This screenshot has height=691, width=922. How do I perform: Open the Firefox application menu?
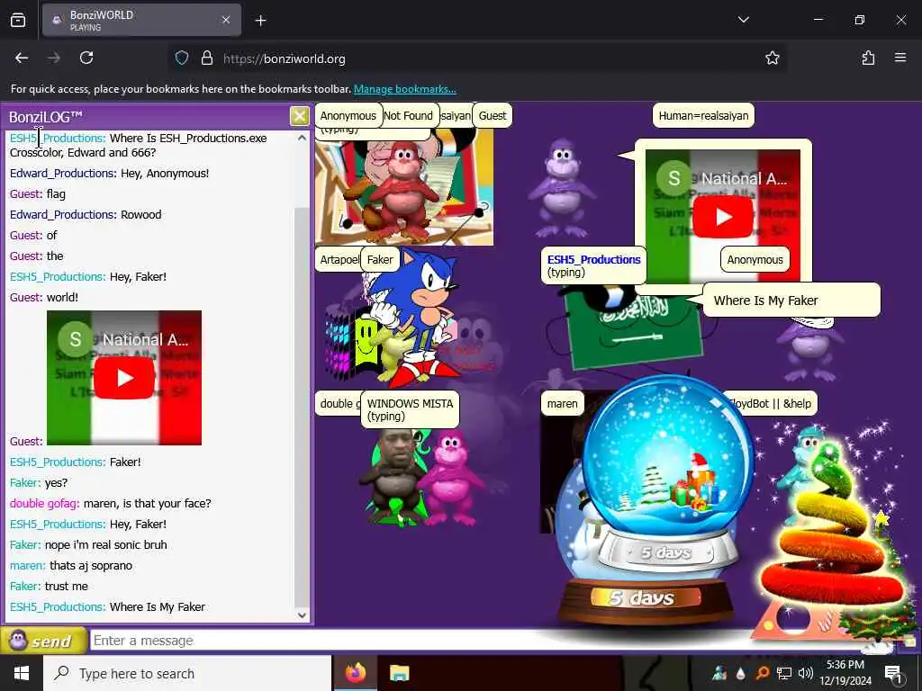tap(900, 58)
